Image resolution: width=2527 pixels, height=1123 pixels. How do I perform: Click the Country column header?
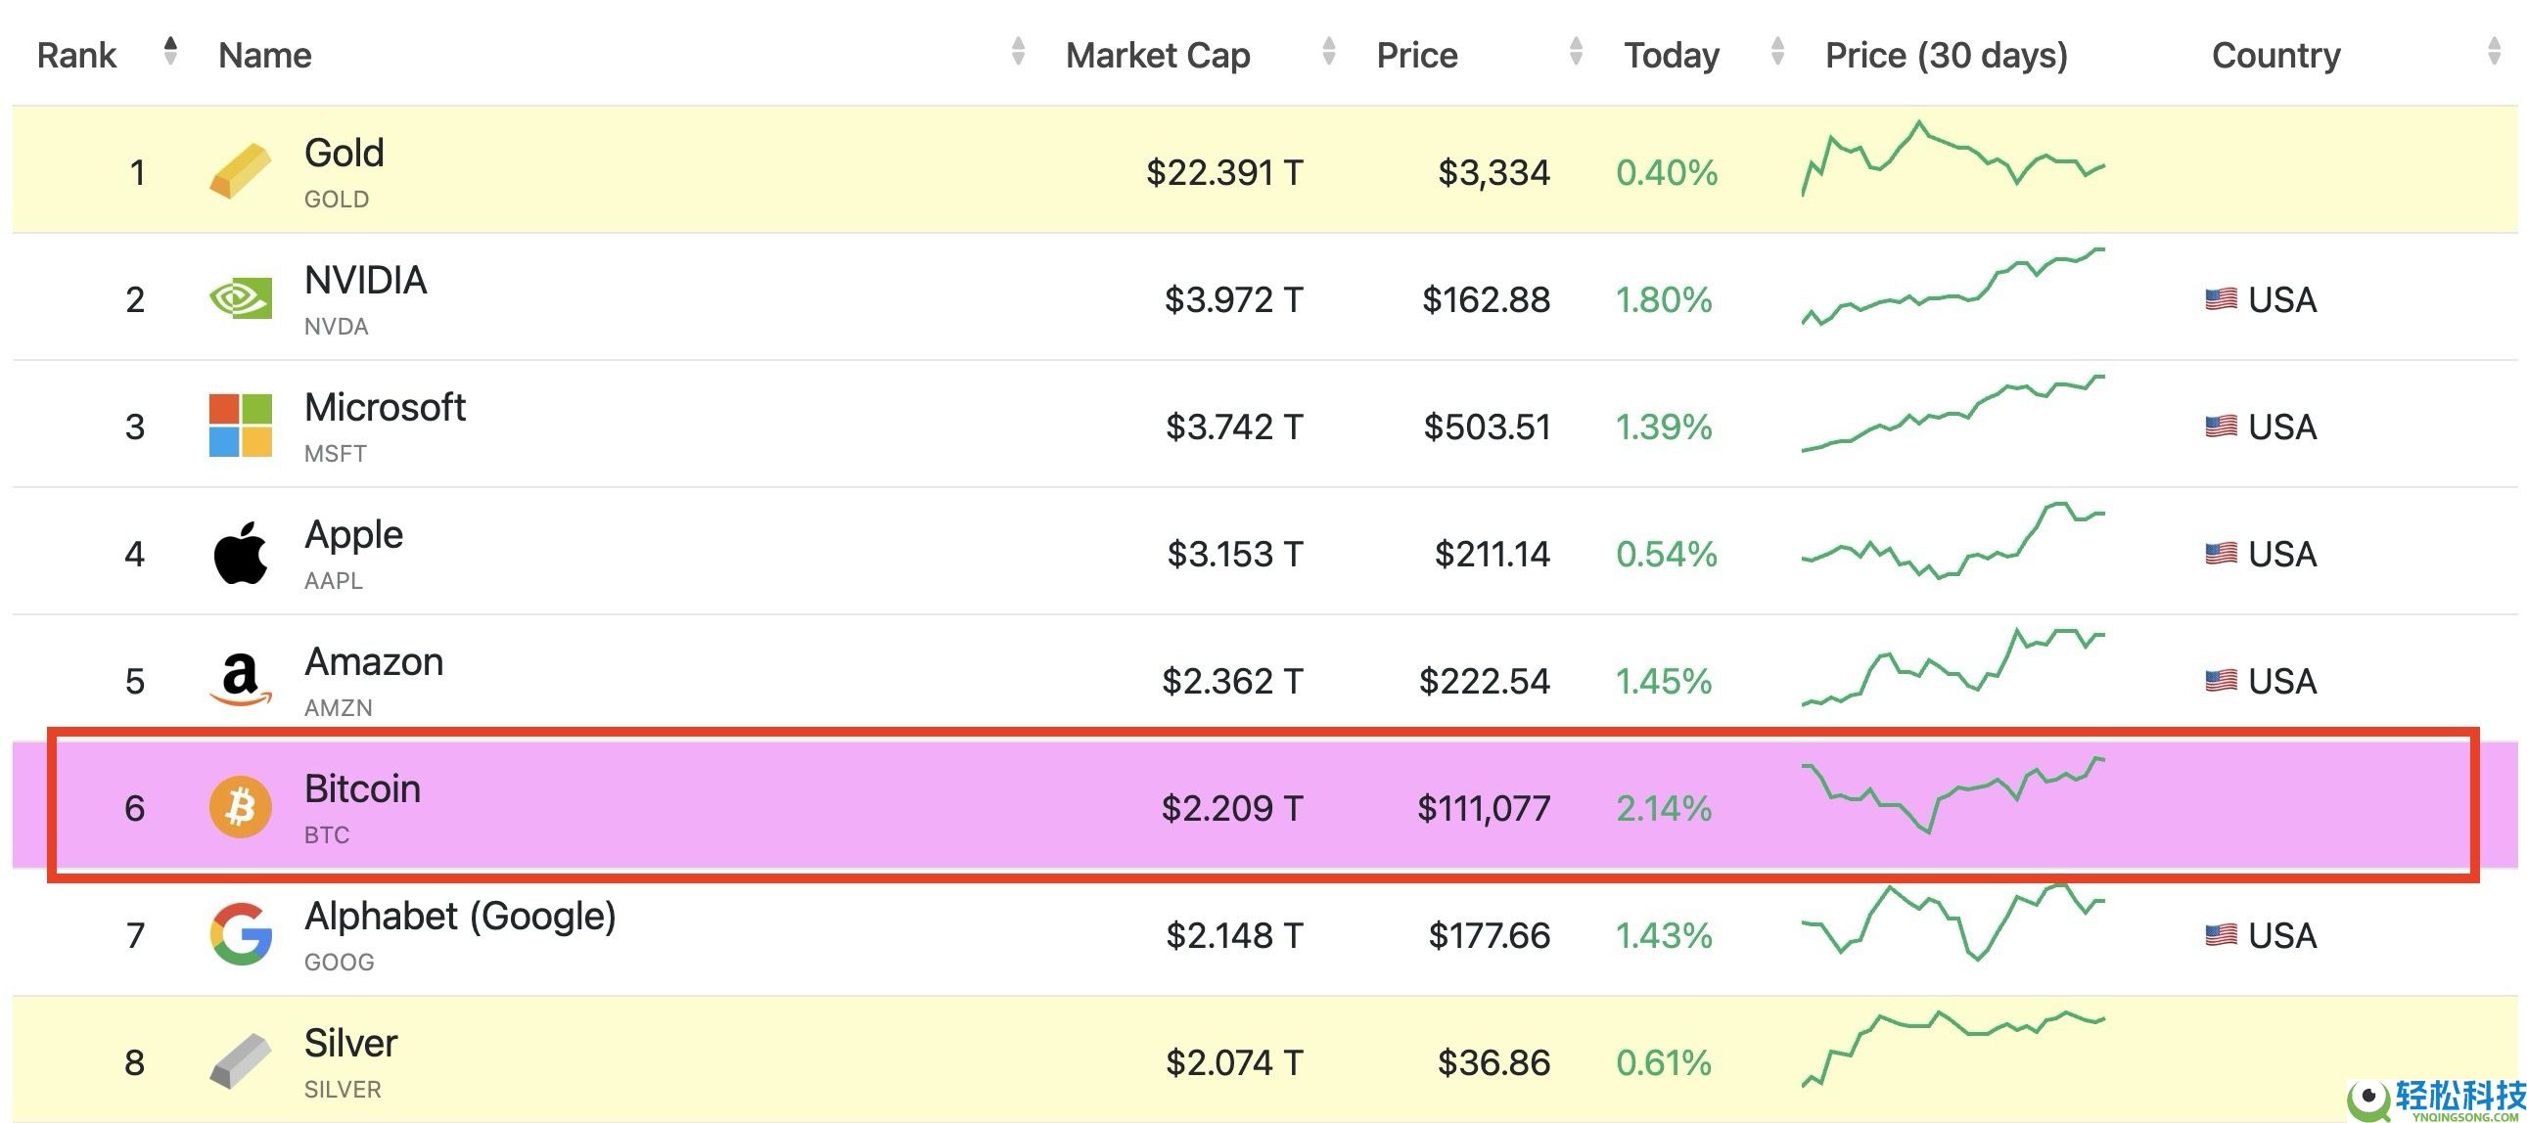pyautogui.click(x=2275, y=55)
